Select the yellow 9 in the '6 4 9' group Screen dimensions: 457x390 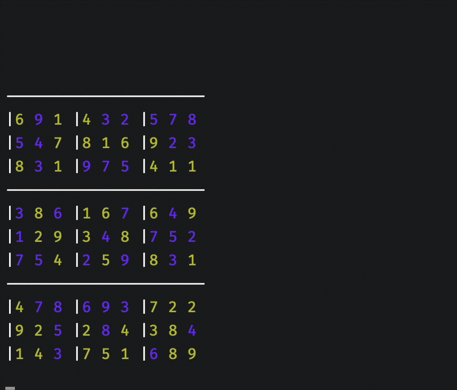[x=192, y=213]
